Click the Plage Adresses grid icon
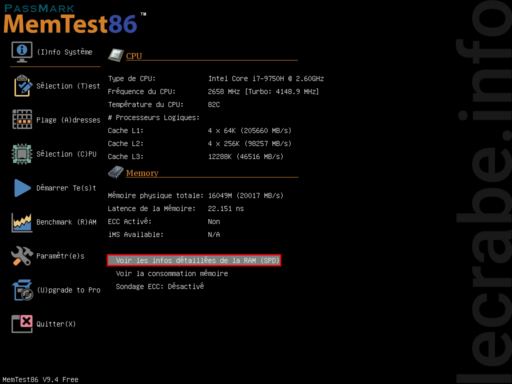512x384 pixels. (x=22, y=119)
